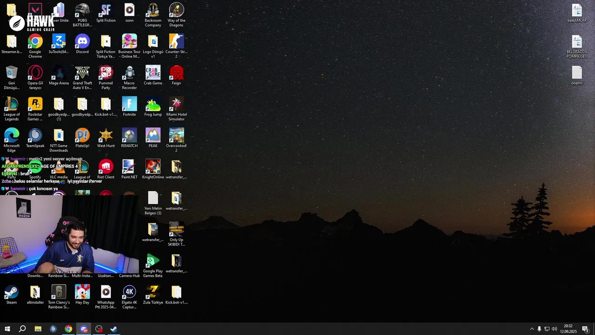Select the WhatsApp Ptt 2025-04... media file
The image size is (595, 335).
[106, 297]
